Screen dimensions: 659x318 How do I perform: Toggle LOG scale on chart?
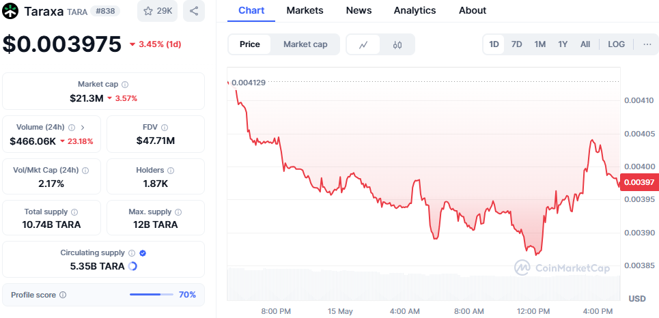click(616, 44)
